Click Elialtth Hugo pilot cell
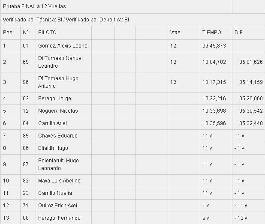Image resolution: width=265 pixels, height=224 pixels. click(53, 148)
